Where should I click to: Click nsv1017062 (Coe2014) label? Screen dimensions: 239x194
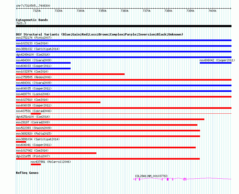[x=32, y=150]
